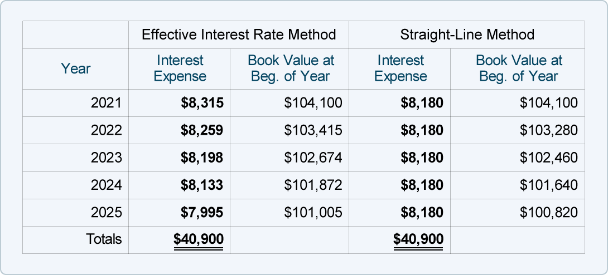Click the Effective Interest Rate Method header

(239, 35)
